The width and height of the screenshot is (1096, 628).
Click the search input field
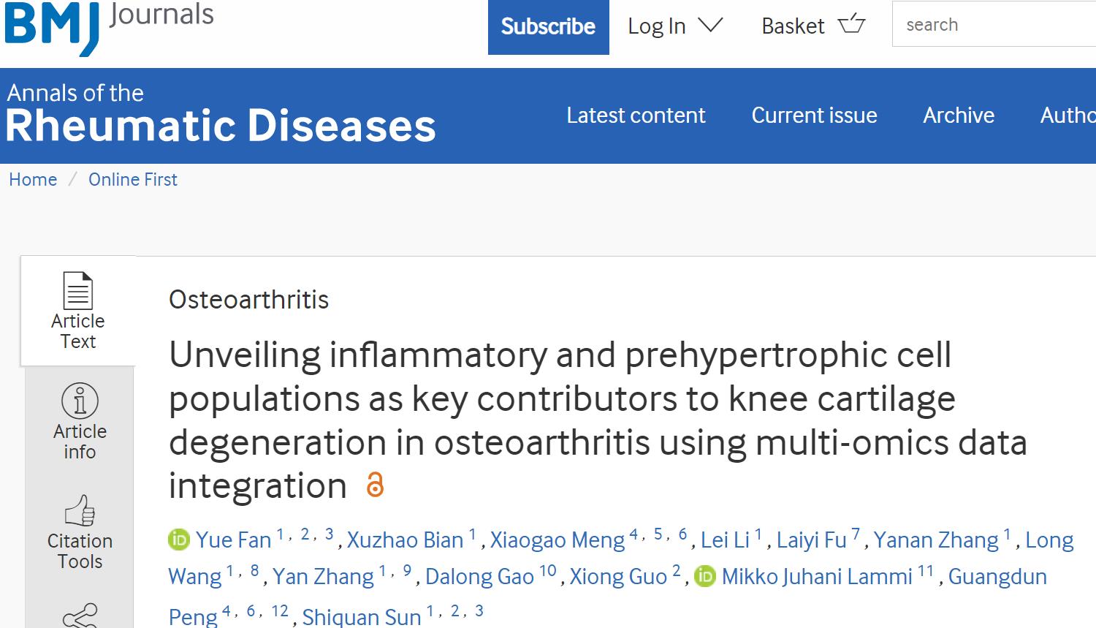pyautogui.click(x=994, y=25)
